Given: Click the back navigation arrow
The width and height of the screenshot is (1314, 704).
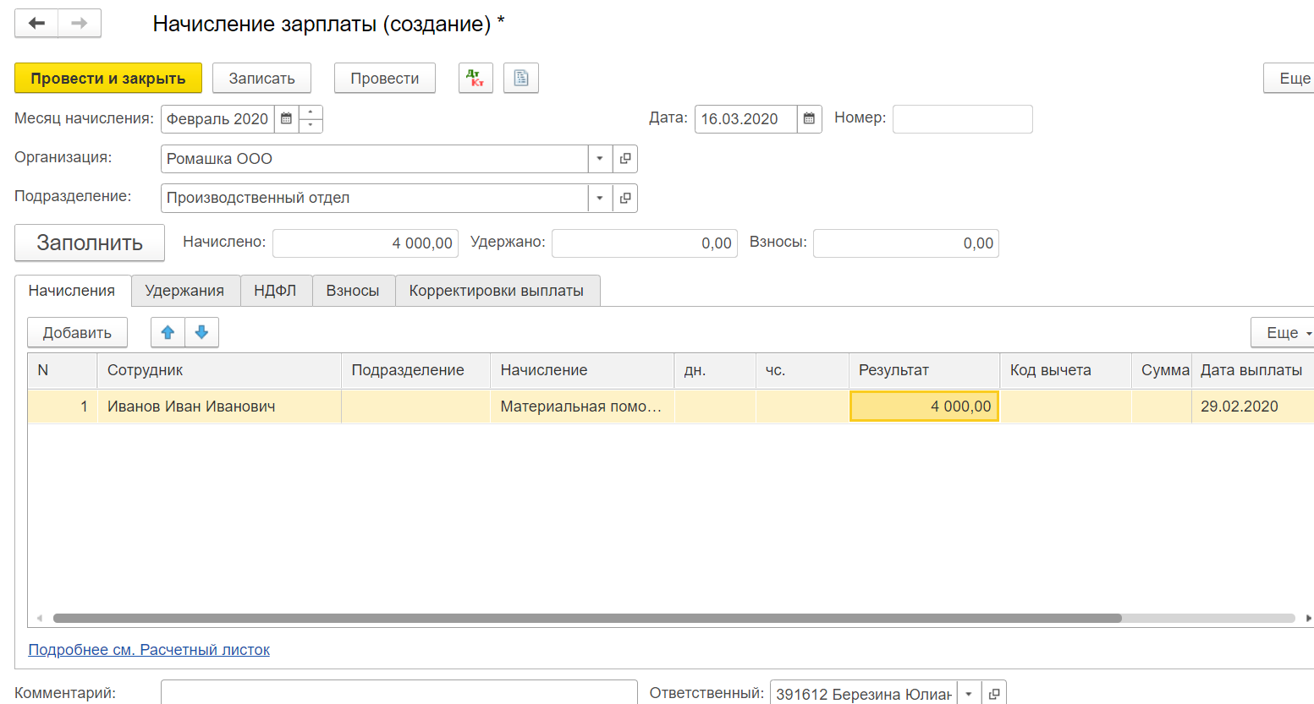Looking at the screenshot, I should click(36, 24).
